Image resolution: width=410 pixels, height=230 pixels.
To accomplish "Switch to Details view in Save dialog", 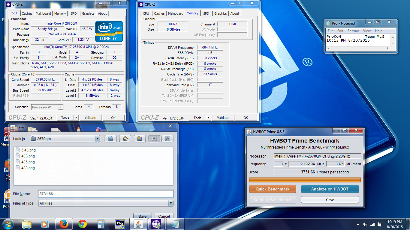I will click(167, 139).
